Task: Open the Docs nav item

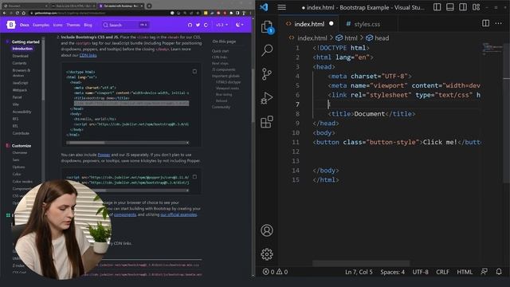Action: point(25,25)
